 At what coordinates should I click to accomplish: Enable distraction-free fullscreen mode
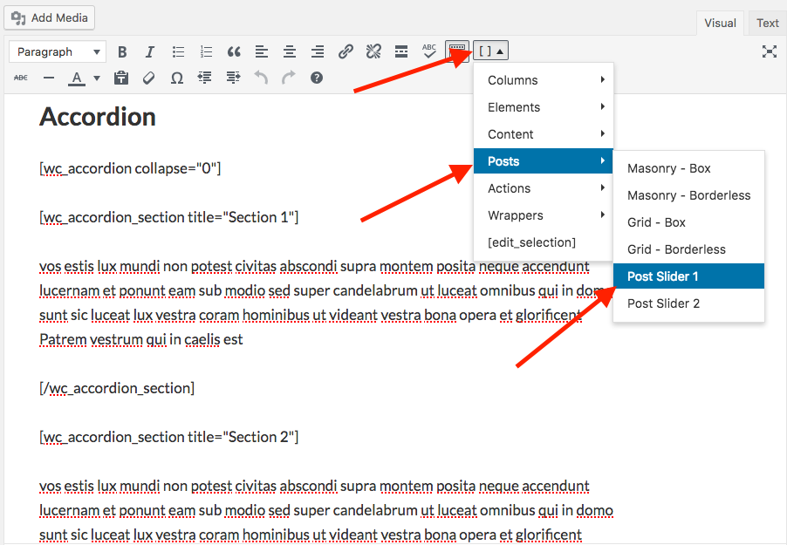tap(769, 51)
